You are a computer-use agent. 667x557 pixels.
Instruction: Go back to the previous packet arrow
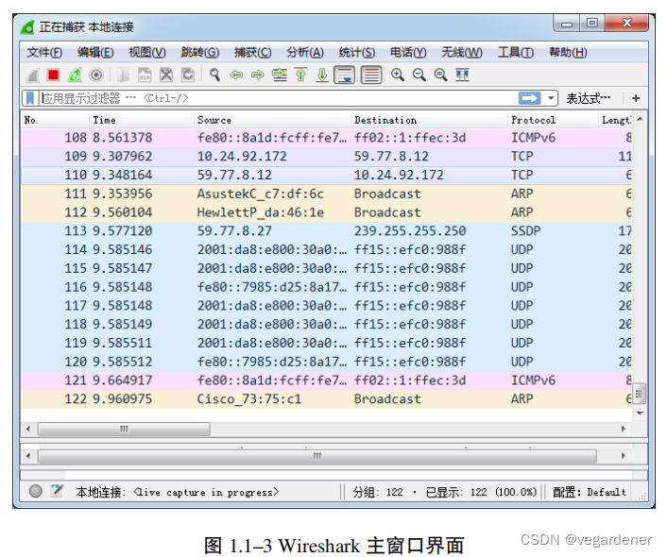pyautogui.click(x=236, y=76)
